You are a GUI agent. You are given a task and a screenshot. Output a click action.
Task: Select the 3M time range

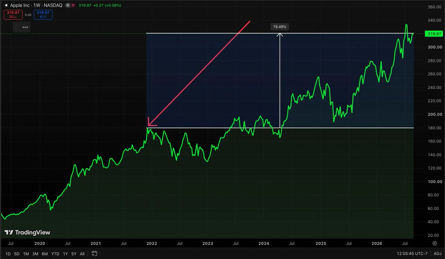tap(35, 254)
